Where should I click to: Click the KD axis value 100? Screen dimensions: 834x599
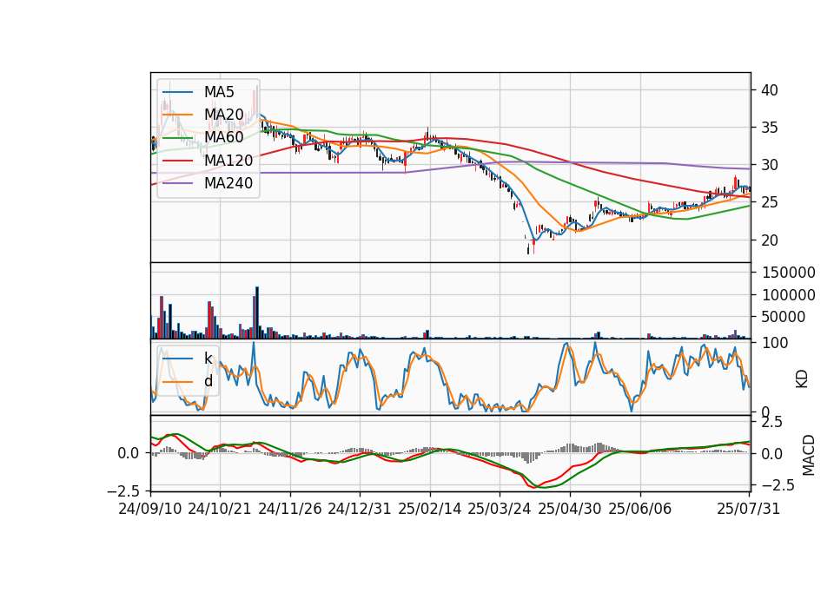(x=775, y=343)
